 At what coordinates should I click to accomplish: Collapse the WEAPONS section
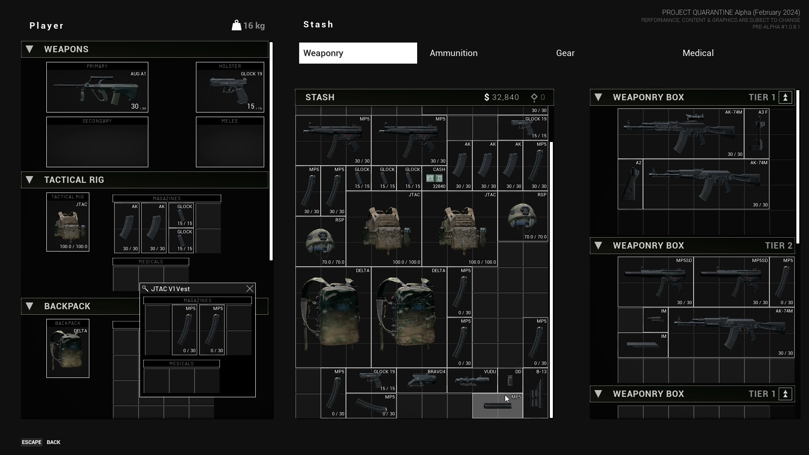(x=29, y=49)
